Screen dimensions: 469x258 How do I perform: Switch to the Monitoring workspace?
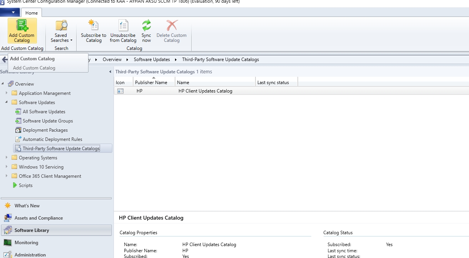point(26,243)
